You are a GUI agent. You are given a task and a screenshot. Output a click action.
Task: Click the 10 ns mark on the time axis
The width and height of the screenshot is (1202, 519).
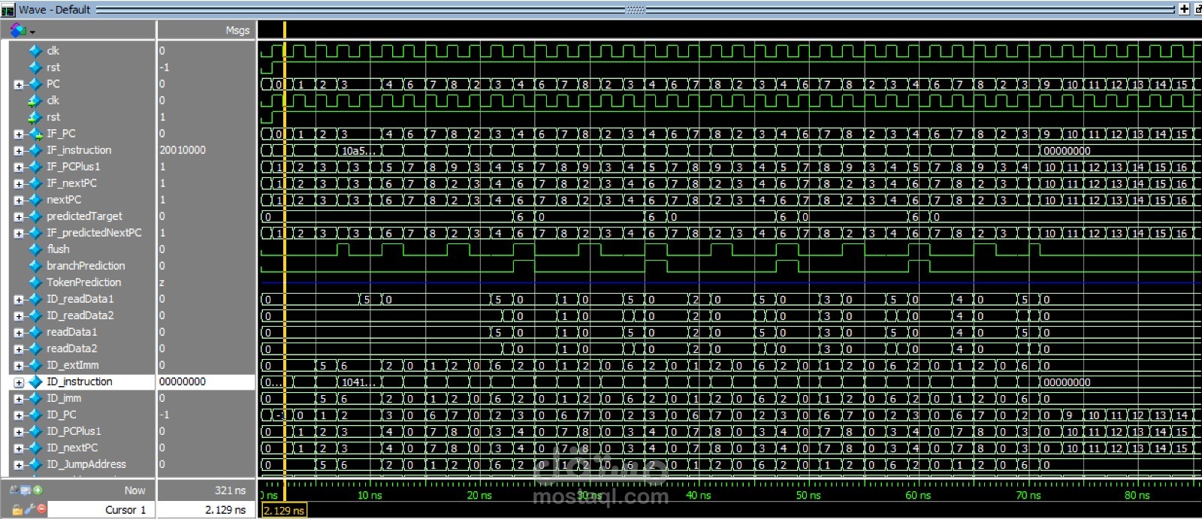(x=370, y=496)
